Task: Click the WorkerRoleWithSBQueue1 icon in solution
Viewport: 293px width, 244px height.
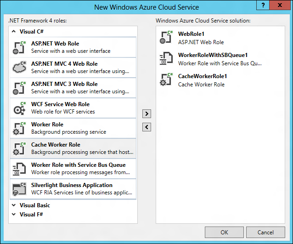Action: coord(166,59)
